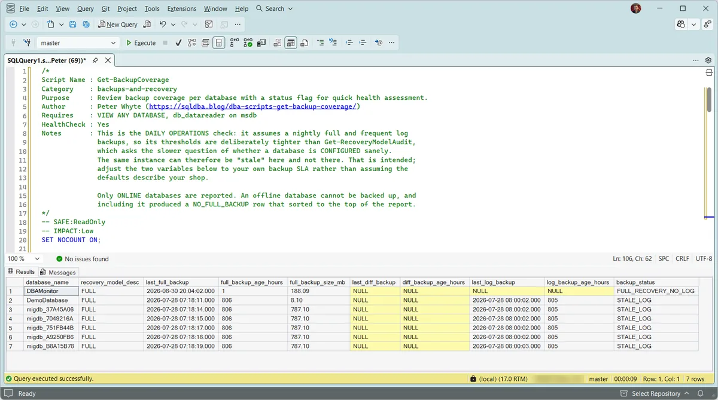Click the Change Connection icon
This screenshot has height=400, width=718.
[27, 43]
